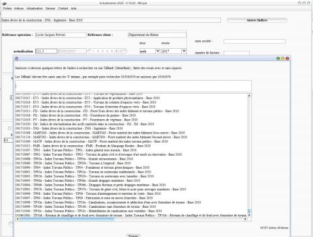The width and height of the screenshot is (313, 237).
Task: Click the application icon in main title bar
Action: pos(5,3)
